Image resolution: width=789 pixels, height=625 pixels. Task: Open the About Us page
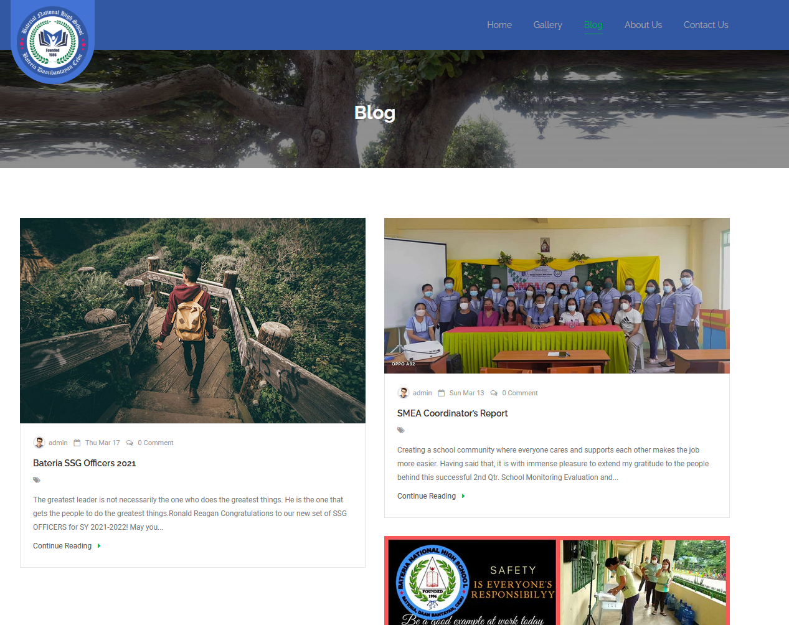[643, 25]
